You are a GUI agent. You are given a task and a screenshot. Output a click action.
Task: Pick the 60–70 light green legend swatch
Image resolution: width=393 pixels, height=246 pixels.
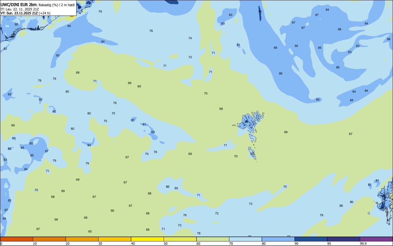213,239
